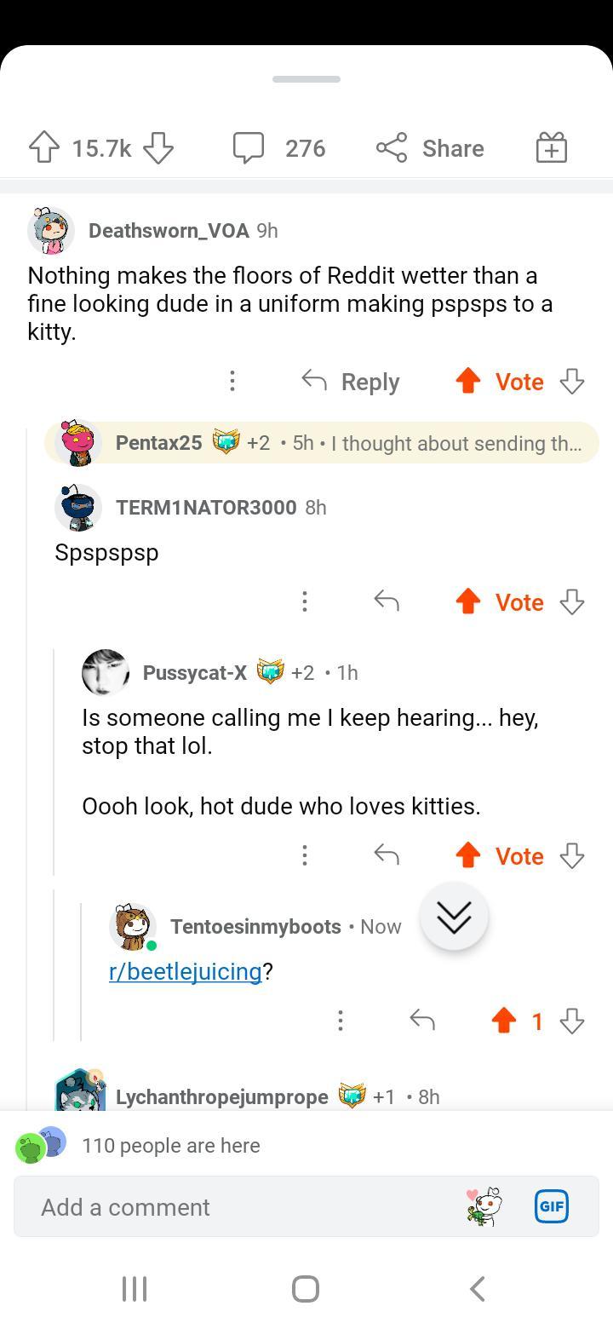Open the award gift icon
Image resolution: width=613 pixels, height=1329 pixels.
click(x=552, y=147)
